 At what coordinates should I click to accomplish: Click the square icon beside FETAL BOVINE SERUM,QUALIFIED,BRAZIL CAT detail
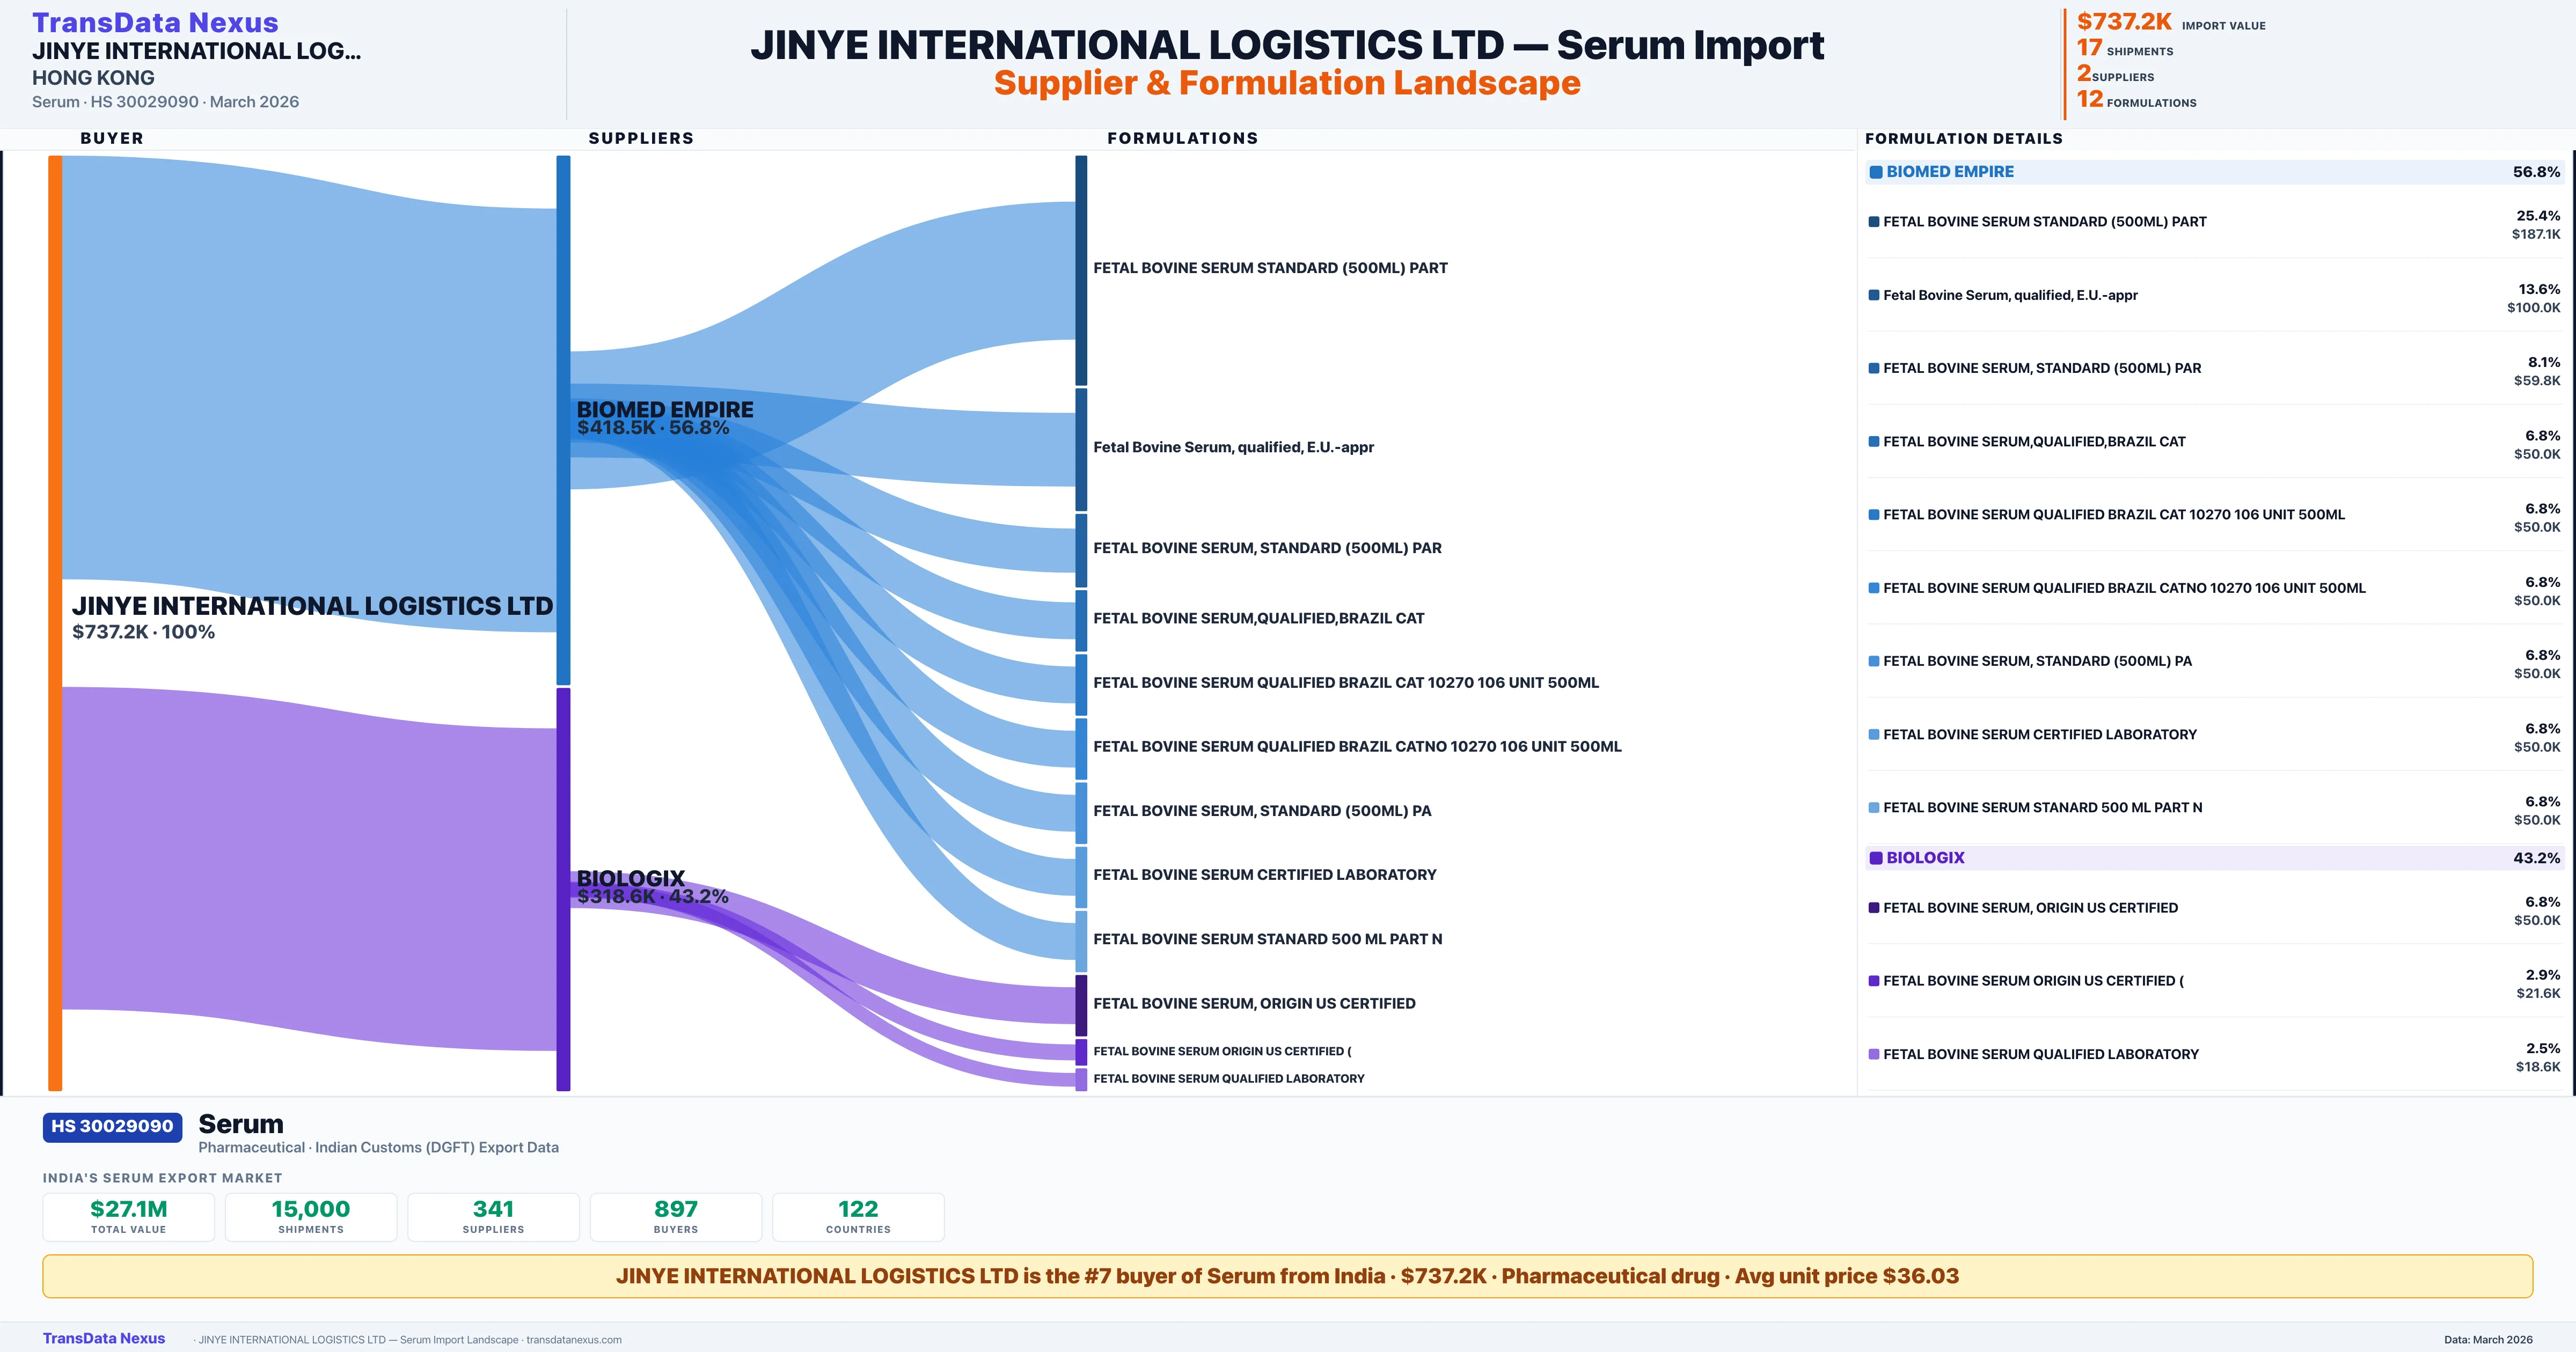pyautogui.click(x=1874, y=442)
